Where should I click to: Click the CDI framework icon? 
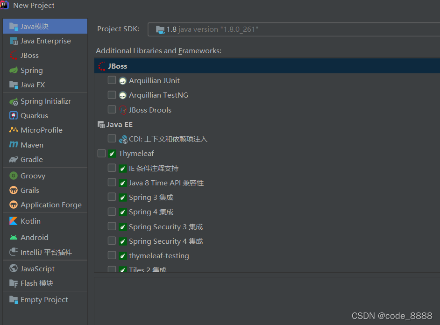(123, 139)
